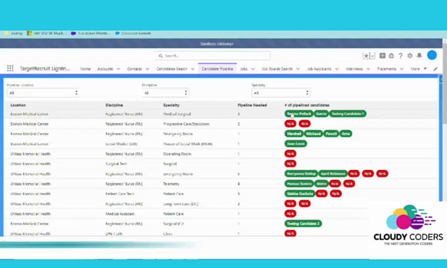Screen dimensions: 447x268
Task: Click the N/A pill in the Medical Assistant row
Action: click(x=290, y=213)
